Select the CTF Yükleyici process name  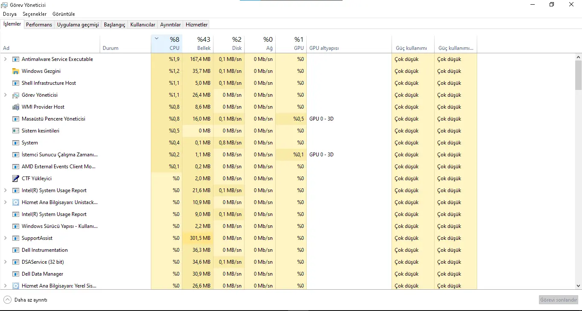pyautogui.click(x=37, y=179)
